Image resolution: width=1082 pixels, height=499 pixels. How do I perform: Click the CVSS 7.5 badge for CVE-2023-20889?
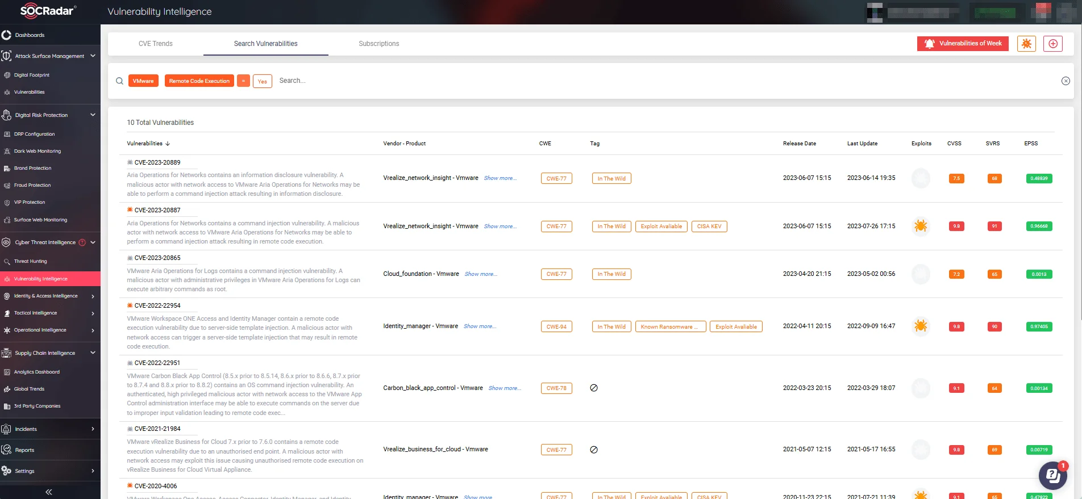[x=956, y=178]
